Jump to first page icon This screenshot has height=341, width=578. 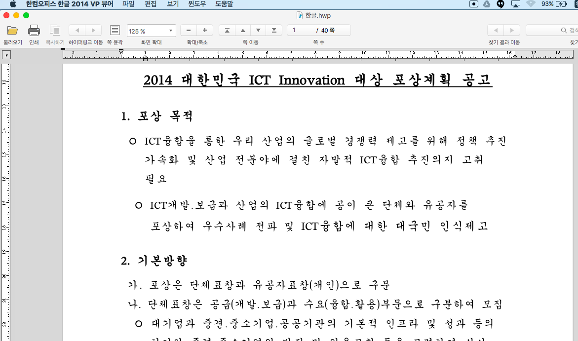click(x=227, y=30)
